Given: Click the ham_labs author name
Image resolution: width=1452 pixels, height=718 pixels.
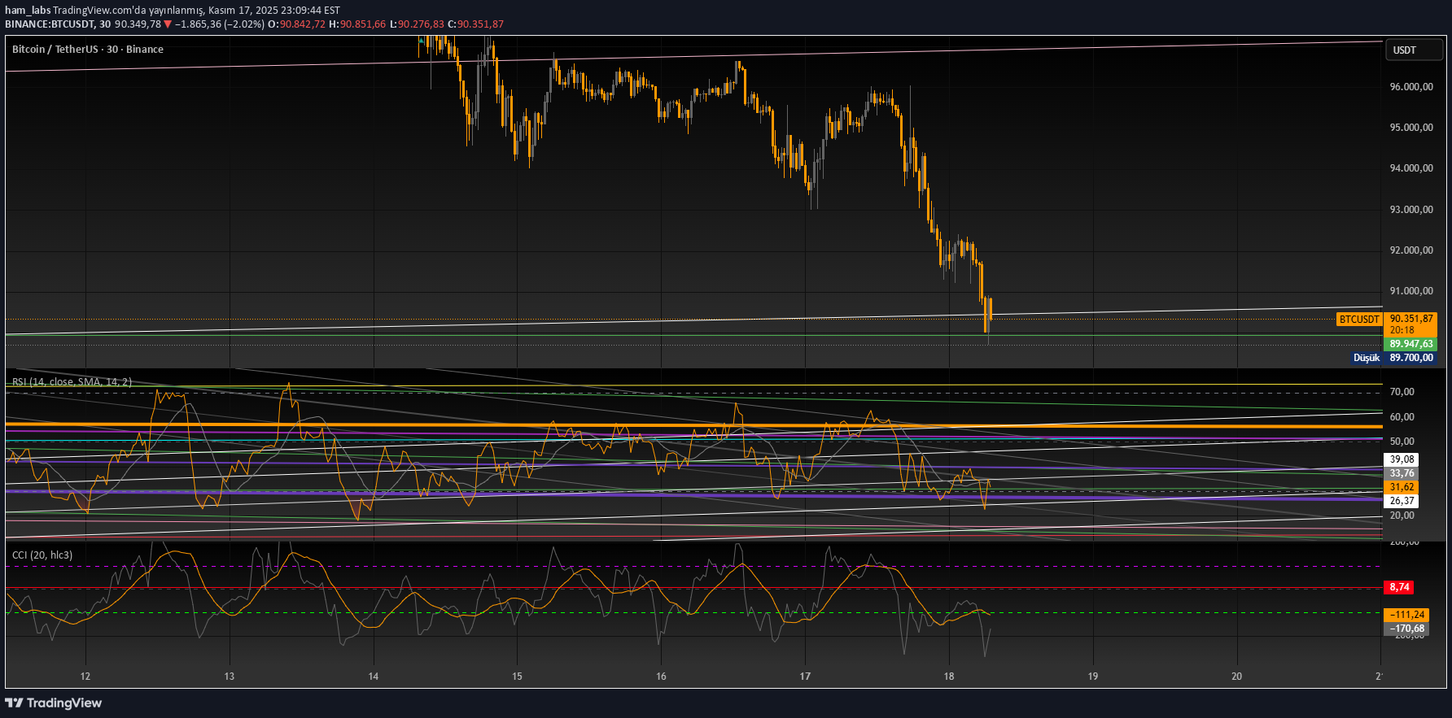Looking at the screenshot, I should pos(28,11).
